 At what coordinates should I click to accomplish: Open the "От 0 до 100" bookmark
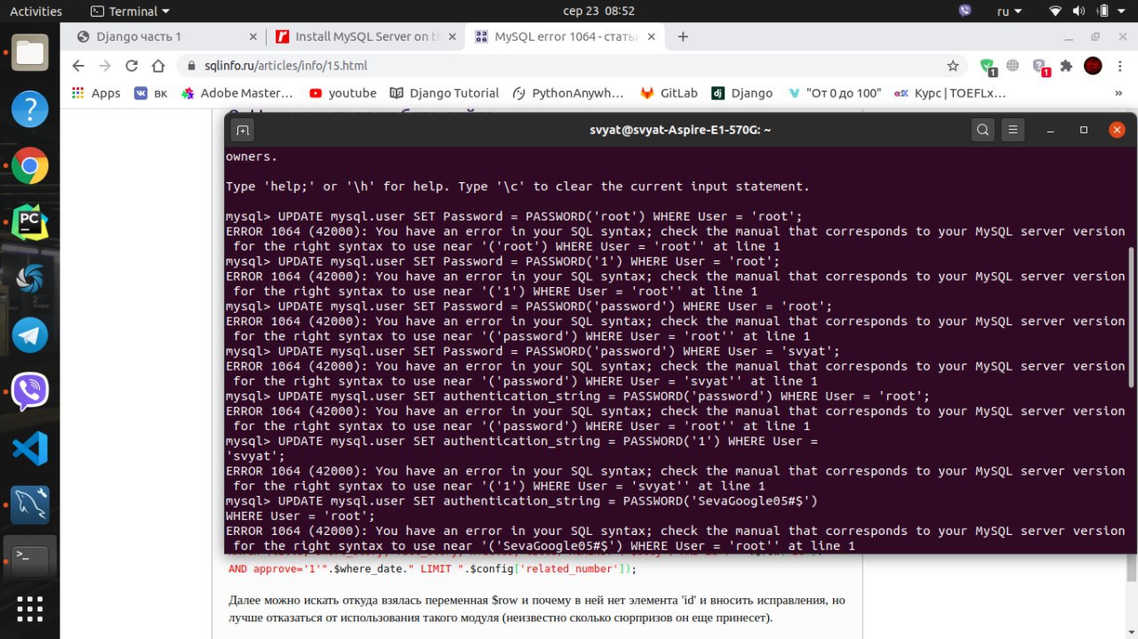tap(833, 92)
